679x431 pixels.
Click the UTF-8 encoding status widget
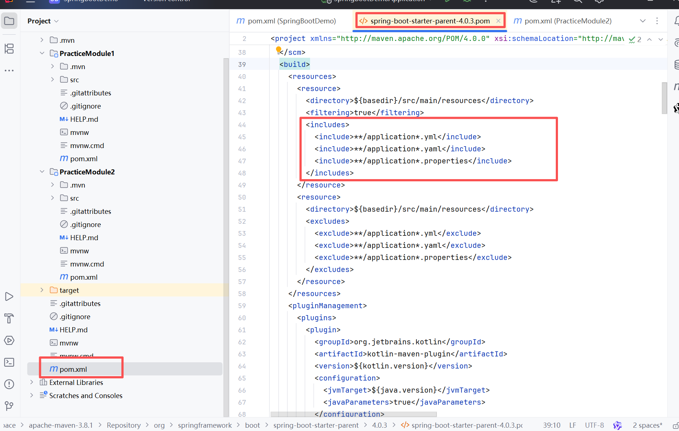click(594, 425)
